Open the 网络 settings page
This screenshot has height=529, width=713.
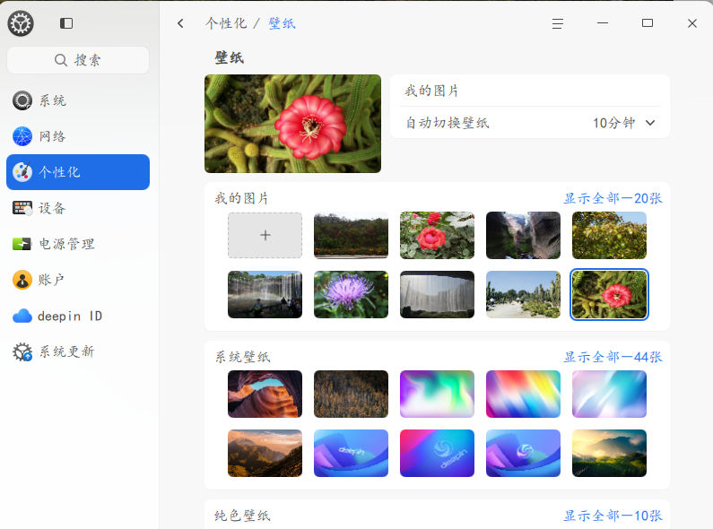pos(78,136)
